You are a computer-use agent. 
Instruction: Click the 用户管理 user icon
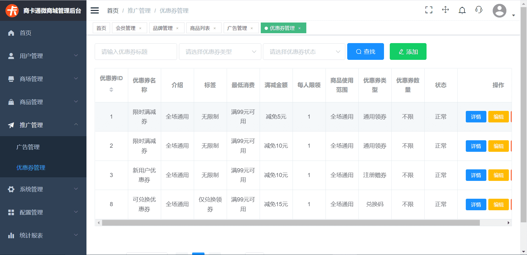[x=11, y=56]
